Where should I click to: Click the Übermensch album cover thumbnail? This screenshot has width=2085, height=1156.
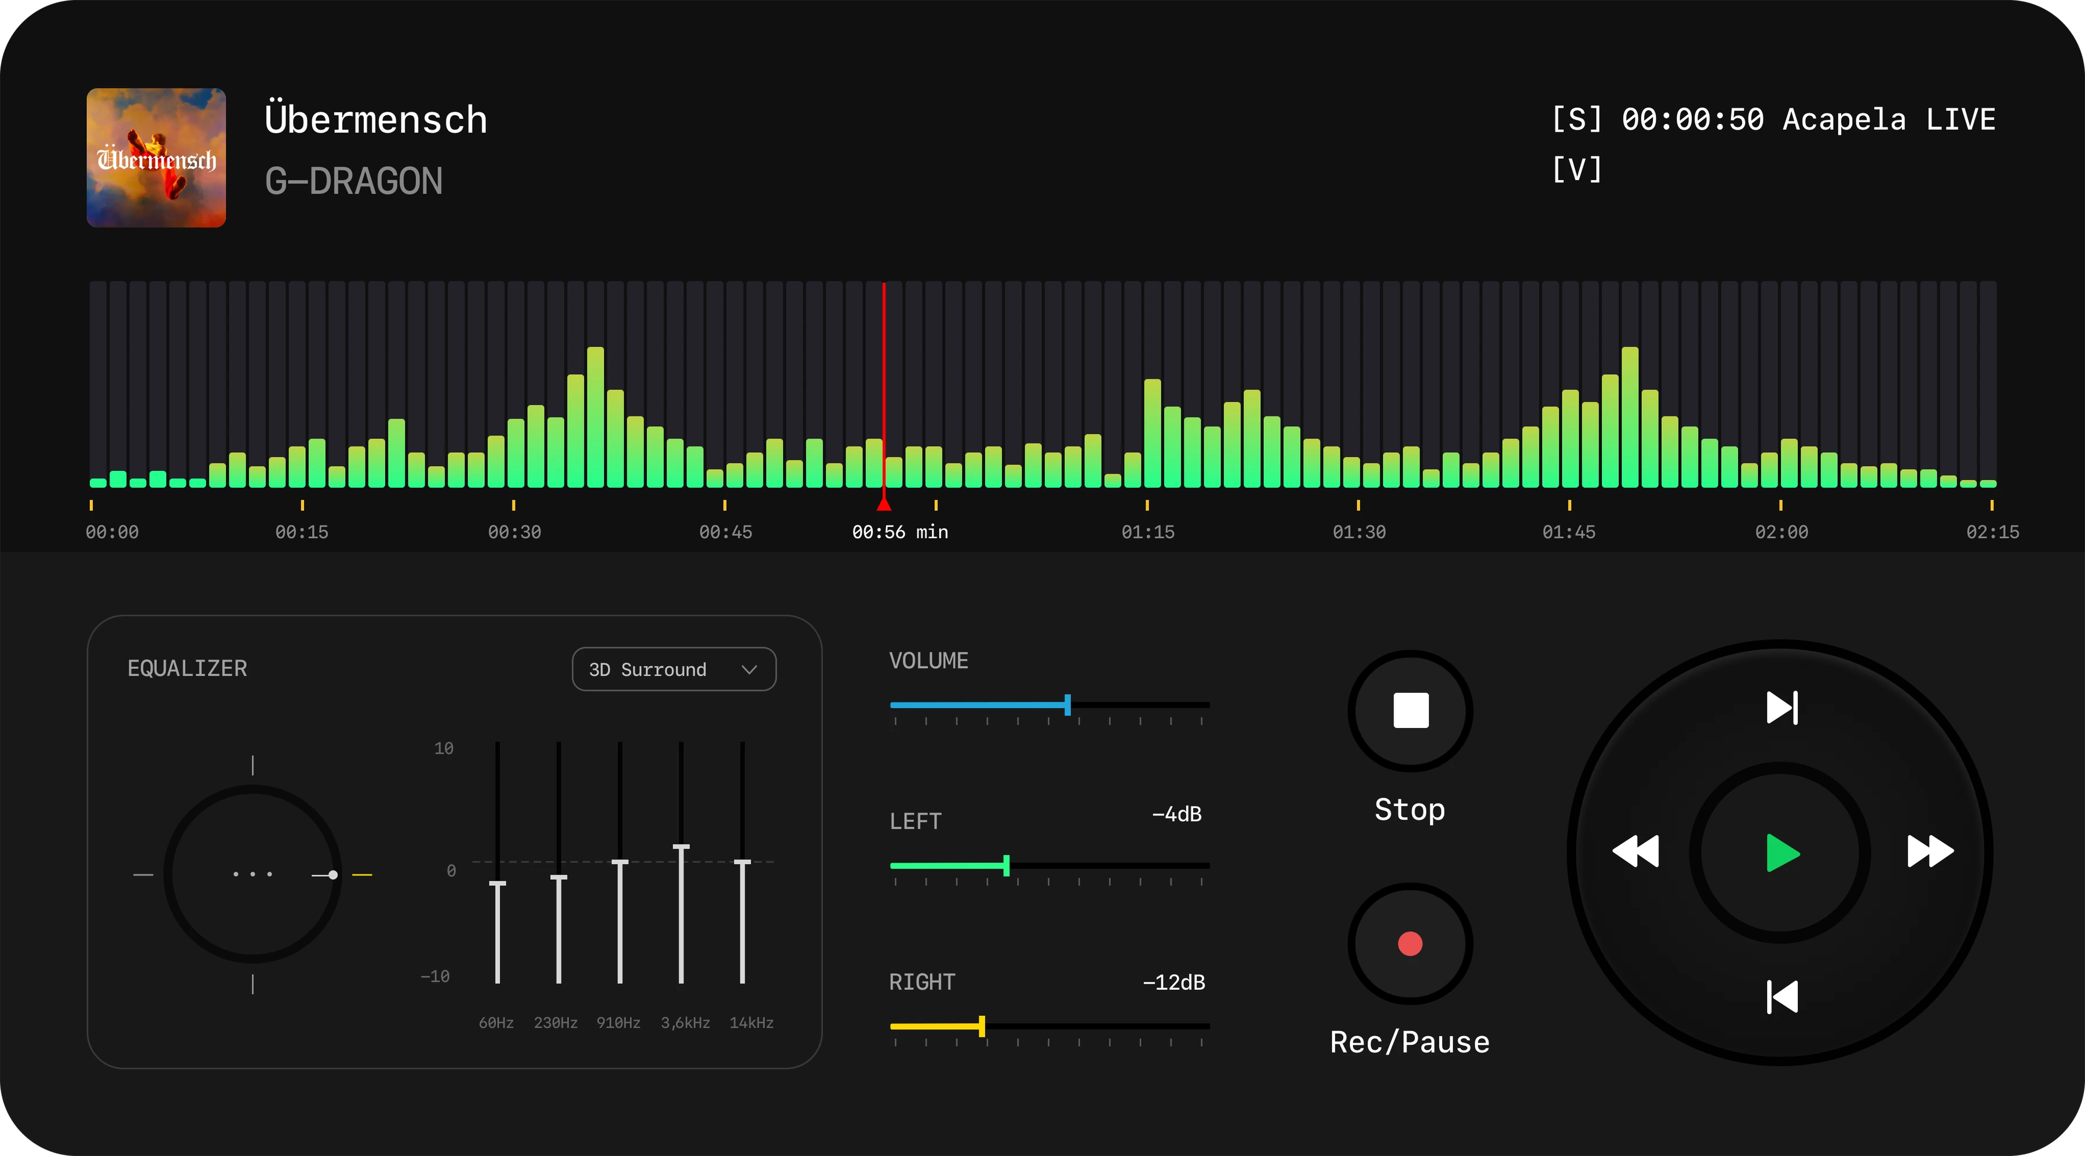[156, 158]
